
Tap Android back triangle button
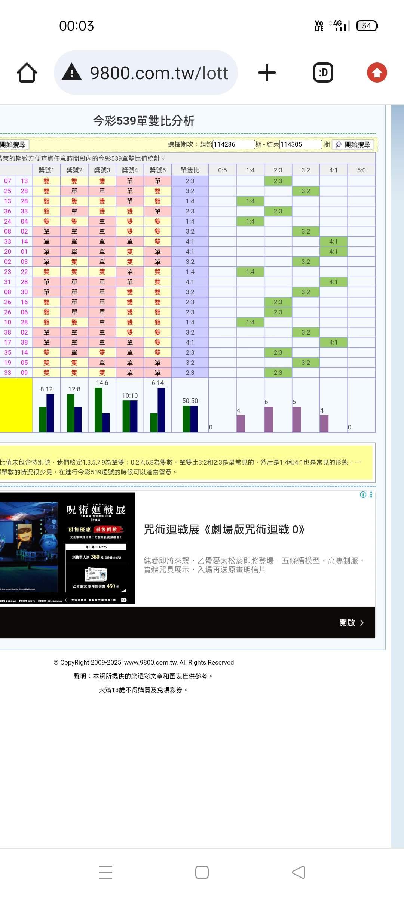[299, 872]
